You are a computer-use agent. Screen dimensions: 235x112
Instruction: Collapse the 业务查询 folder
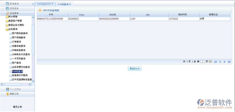pyautogui.click(x=7, y=29)
